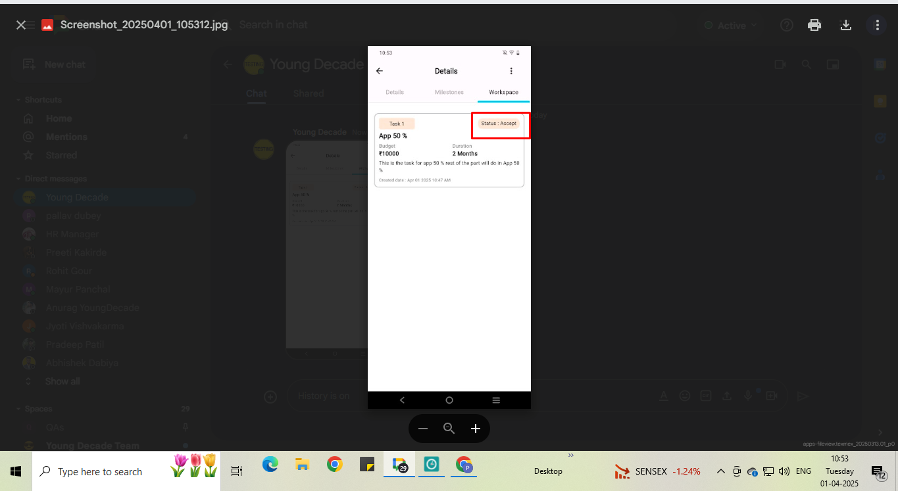Open File Explorer from the taskbar
Image resolution: width=898 pixels, height=491 pixels.
pos(302,465)
